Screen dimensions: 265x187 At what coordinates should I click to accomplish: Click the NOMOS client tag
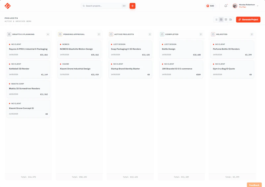tap(66, 44)
